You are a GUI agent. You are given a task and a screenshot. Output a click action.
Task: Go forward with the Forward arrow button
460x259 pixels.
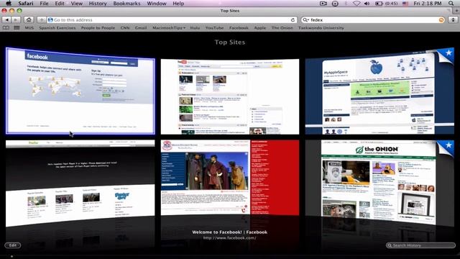tap(16, 19)
